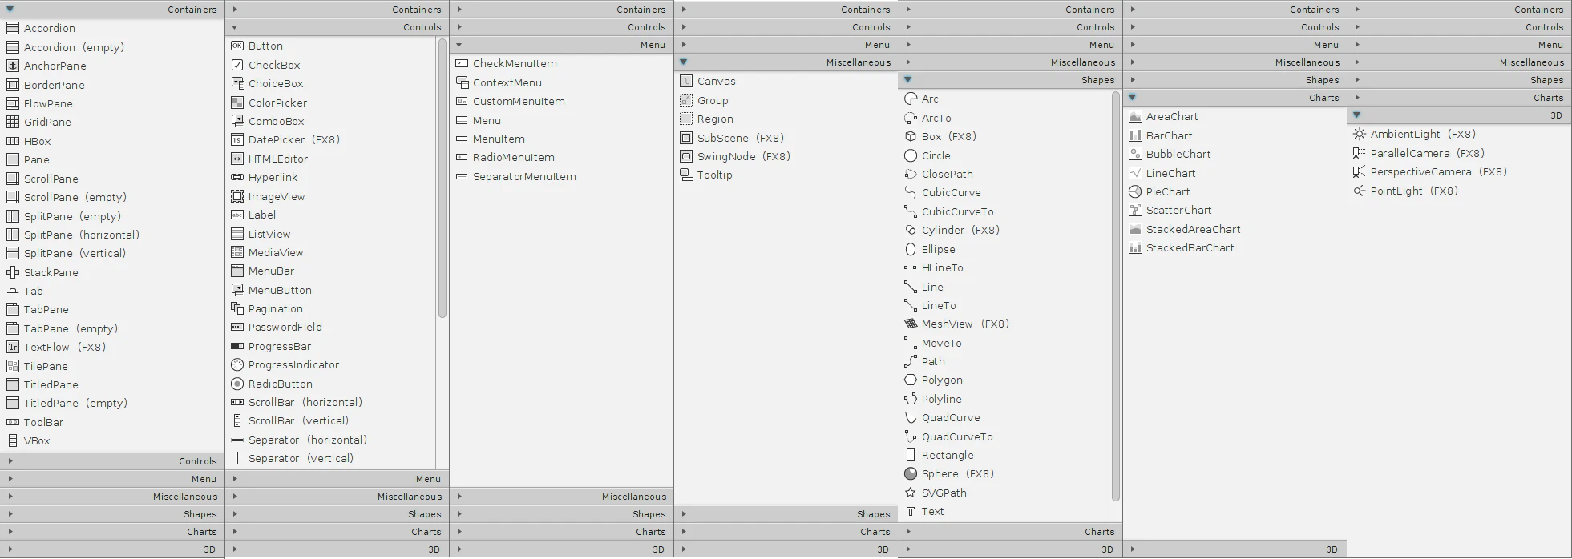
Task: Choose the RadioButton control item
Action: [x=280, y=384]
